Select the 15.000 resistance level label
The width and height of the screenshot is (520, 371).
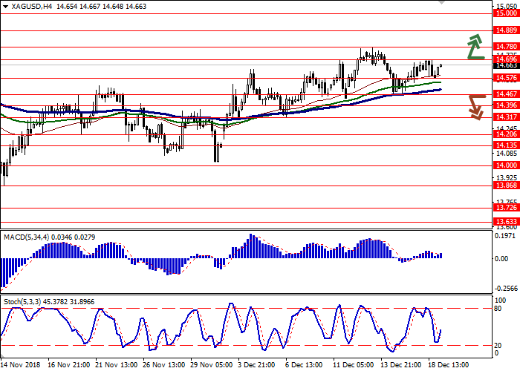point(506,13)
